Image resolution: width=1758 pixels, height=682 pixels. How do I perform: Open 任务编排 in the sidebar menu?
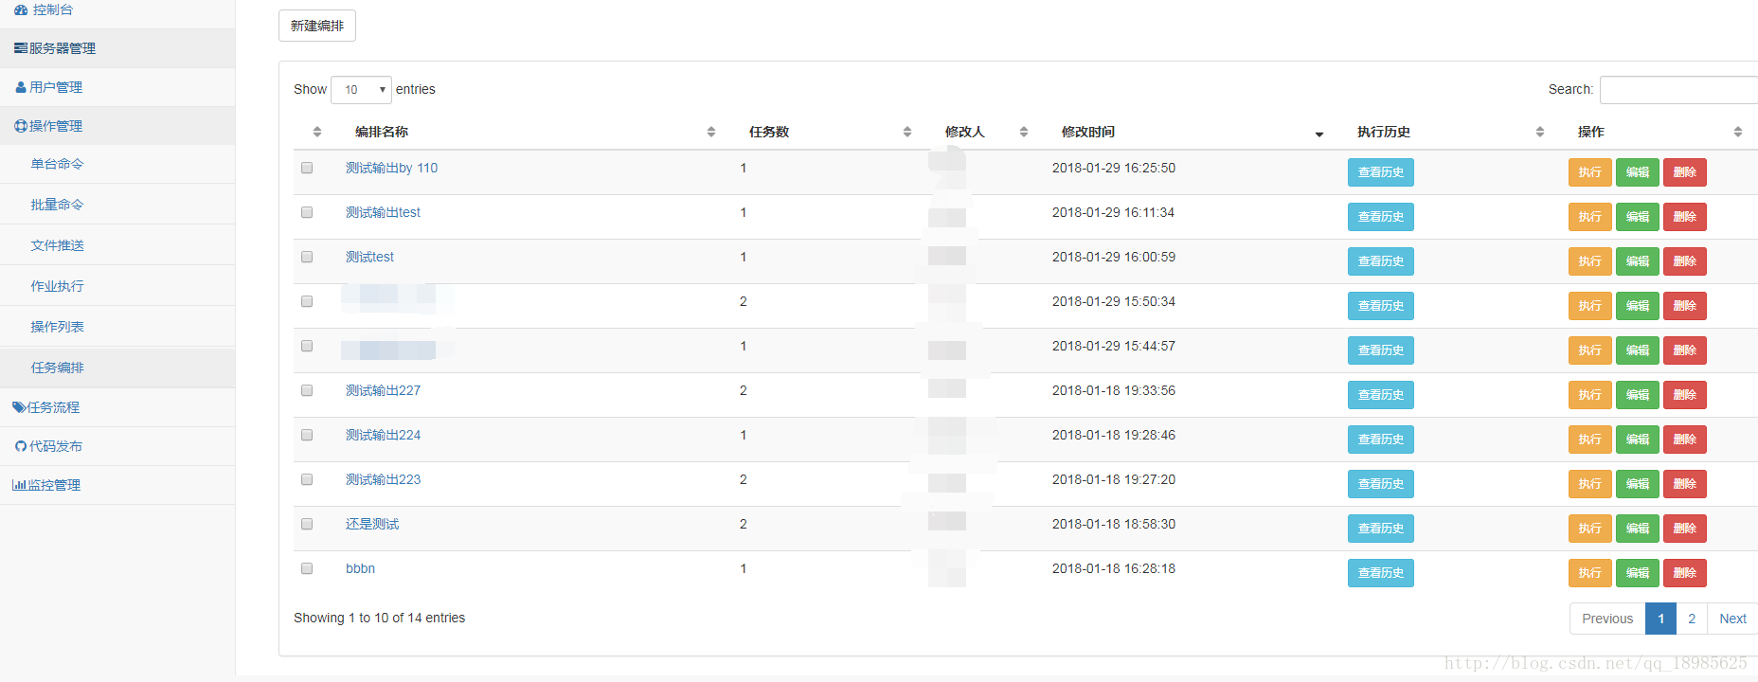(x=58, y=368)
